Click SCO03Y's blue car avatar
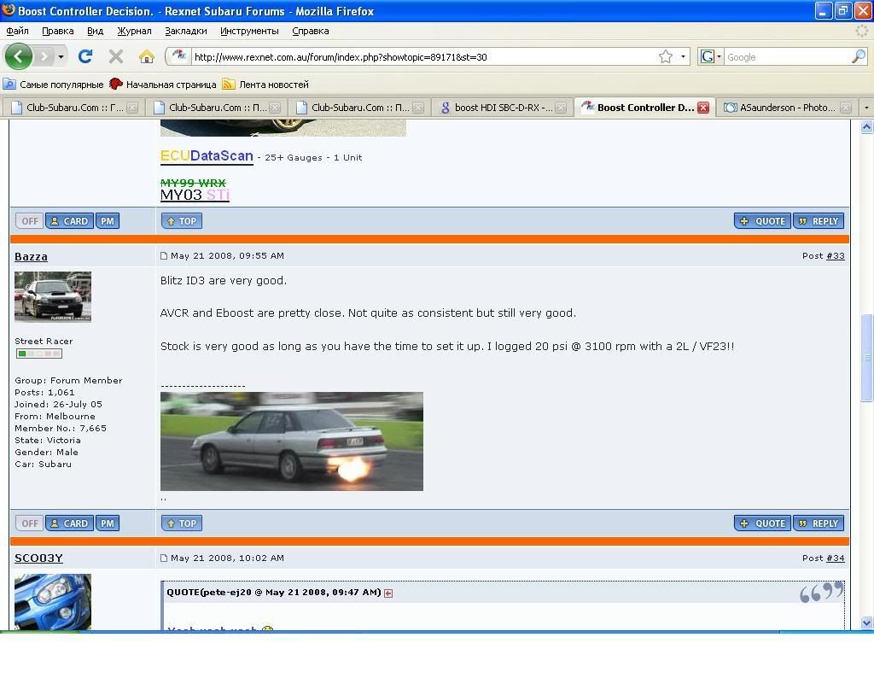The height and width of the screenshot is (678, 874). pyautogui.click(x=53, y=602)
